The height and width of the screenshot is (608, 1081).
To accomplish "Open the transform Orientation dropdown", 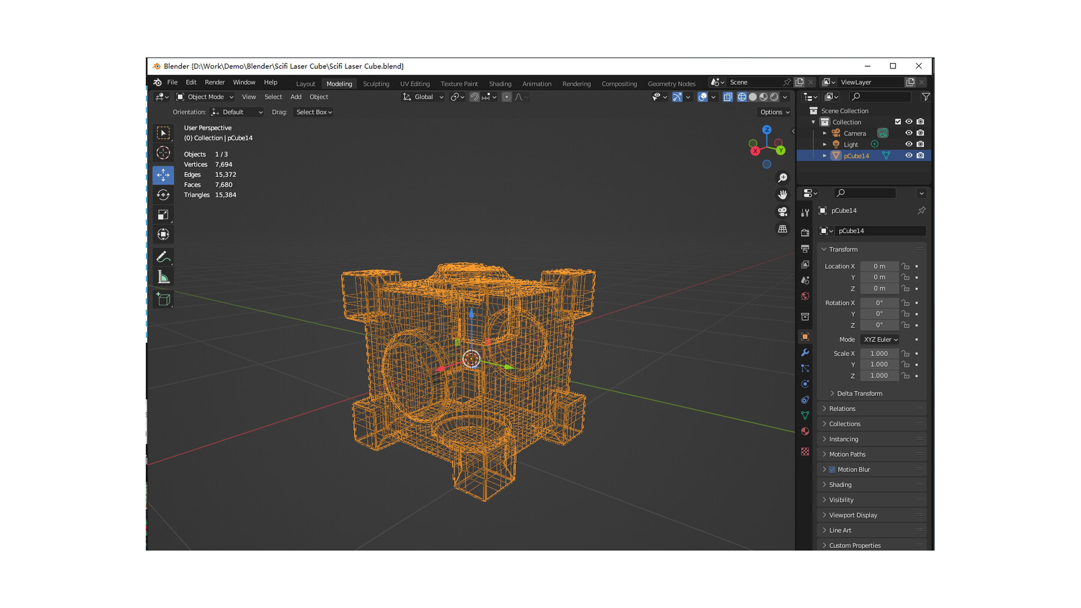I will point(237,112).
